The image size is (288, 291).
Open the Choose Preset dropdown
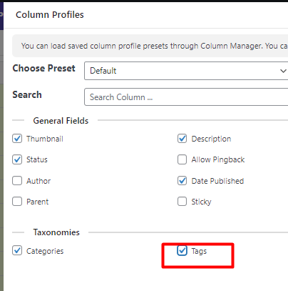186,71
